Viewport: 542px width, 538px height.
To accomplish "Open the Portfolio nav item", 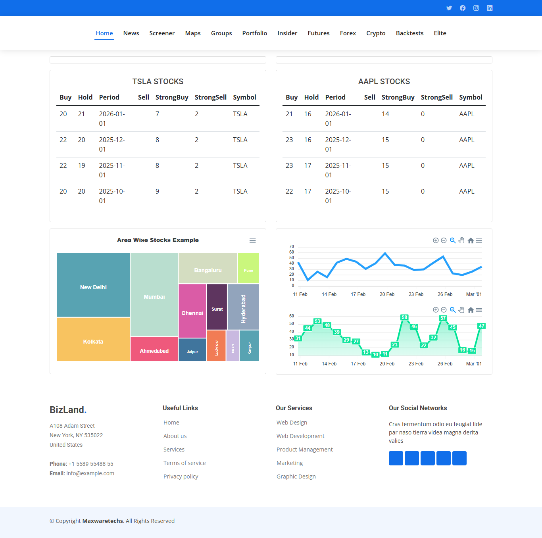I will click(255, 33).
